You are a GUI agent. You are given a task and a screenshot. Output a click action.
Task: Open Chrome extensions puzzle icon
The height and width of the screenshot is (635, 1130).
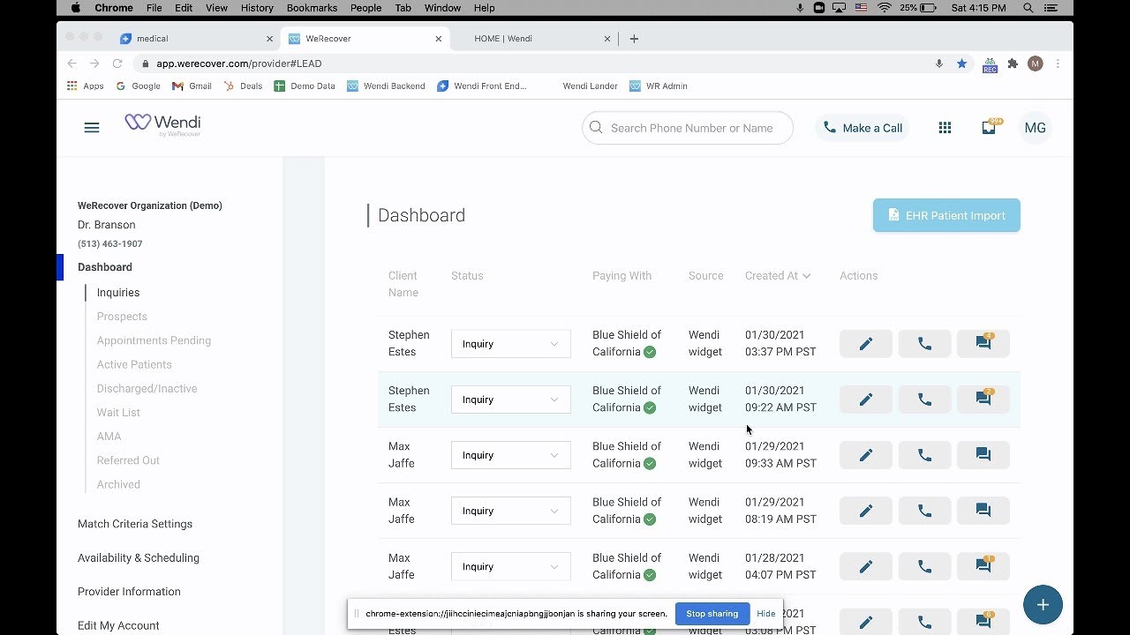[x=1013, y=63]
